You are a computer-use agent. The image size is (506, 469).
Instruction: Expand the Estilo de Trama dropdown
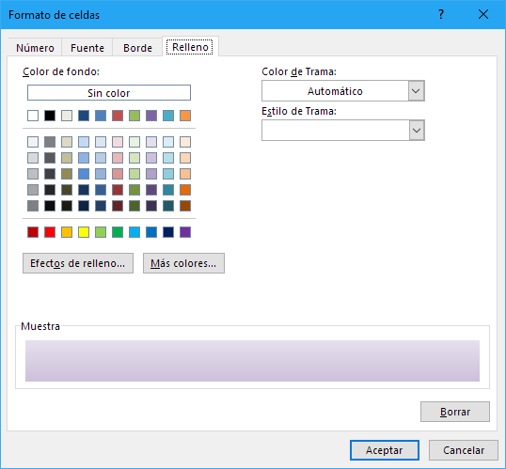click(417, 131)
